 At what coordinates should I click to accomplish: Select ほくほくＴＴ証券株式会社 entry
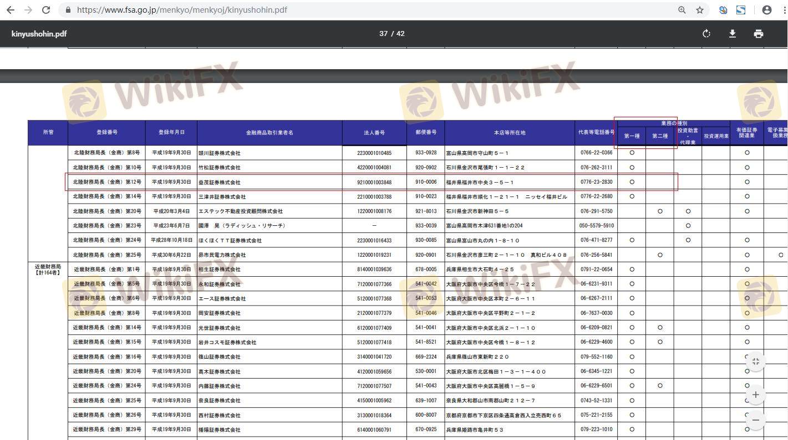click(230, 241)
